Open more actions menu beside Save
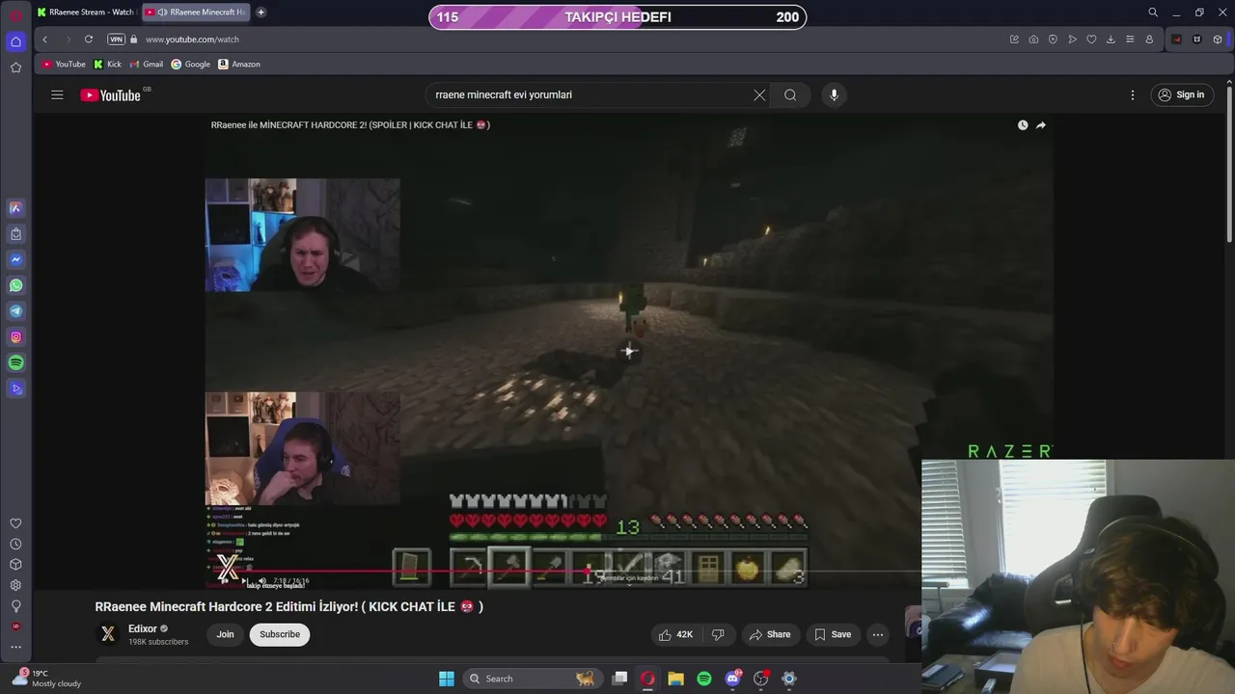1235x694 pixels. point(877,634)
